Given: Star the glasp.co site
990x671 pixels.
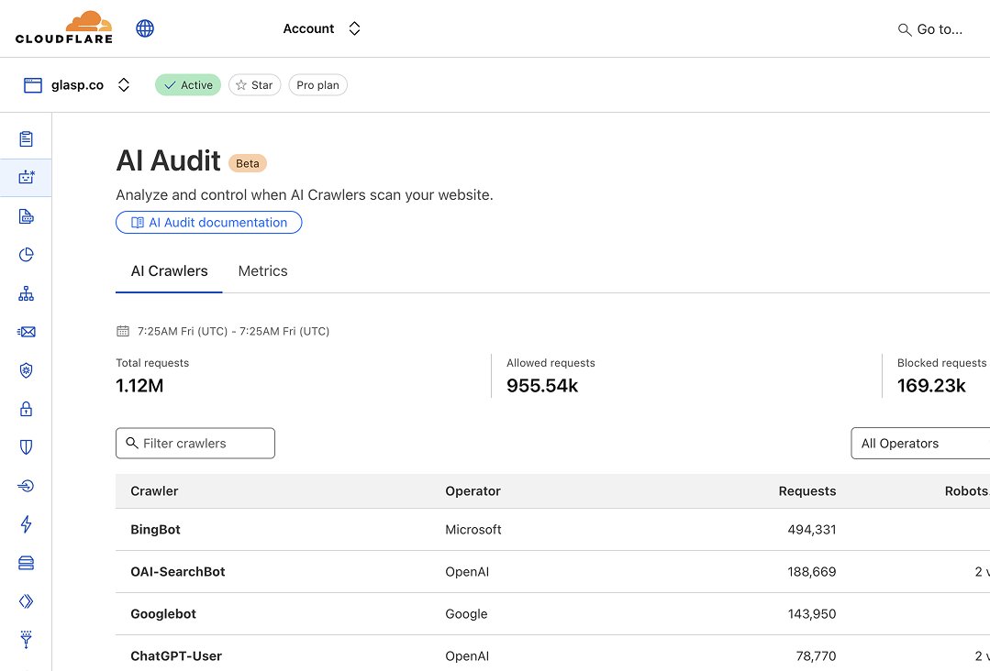Looking at the screenshot, I should click(x=254, y=85).
